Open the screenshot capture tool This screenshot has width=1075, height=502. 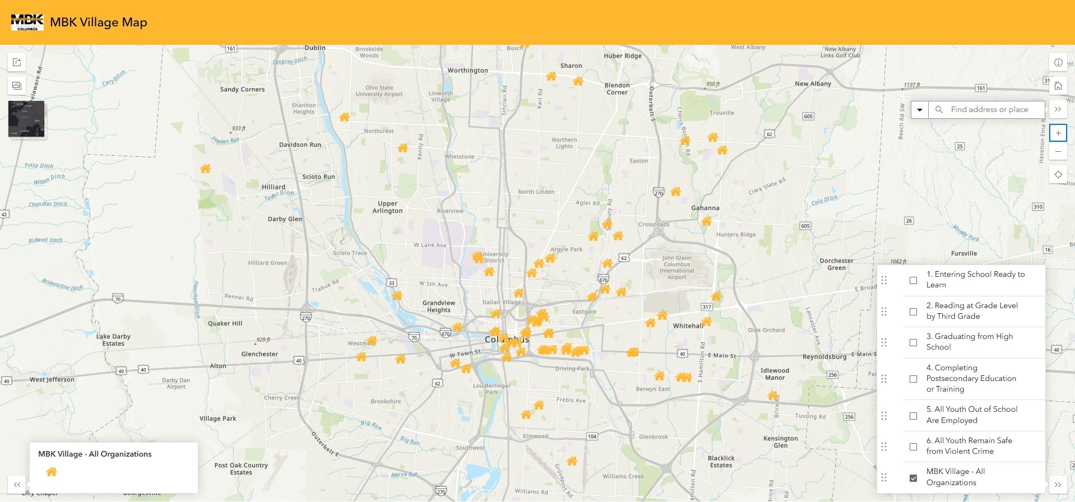tap(17, 86)
